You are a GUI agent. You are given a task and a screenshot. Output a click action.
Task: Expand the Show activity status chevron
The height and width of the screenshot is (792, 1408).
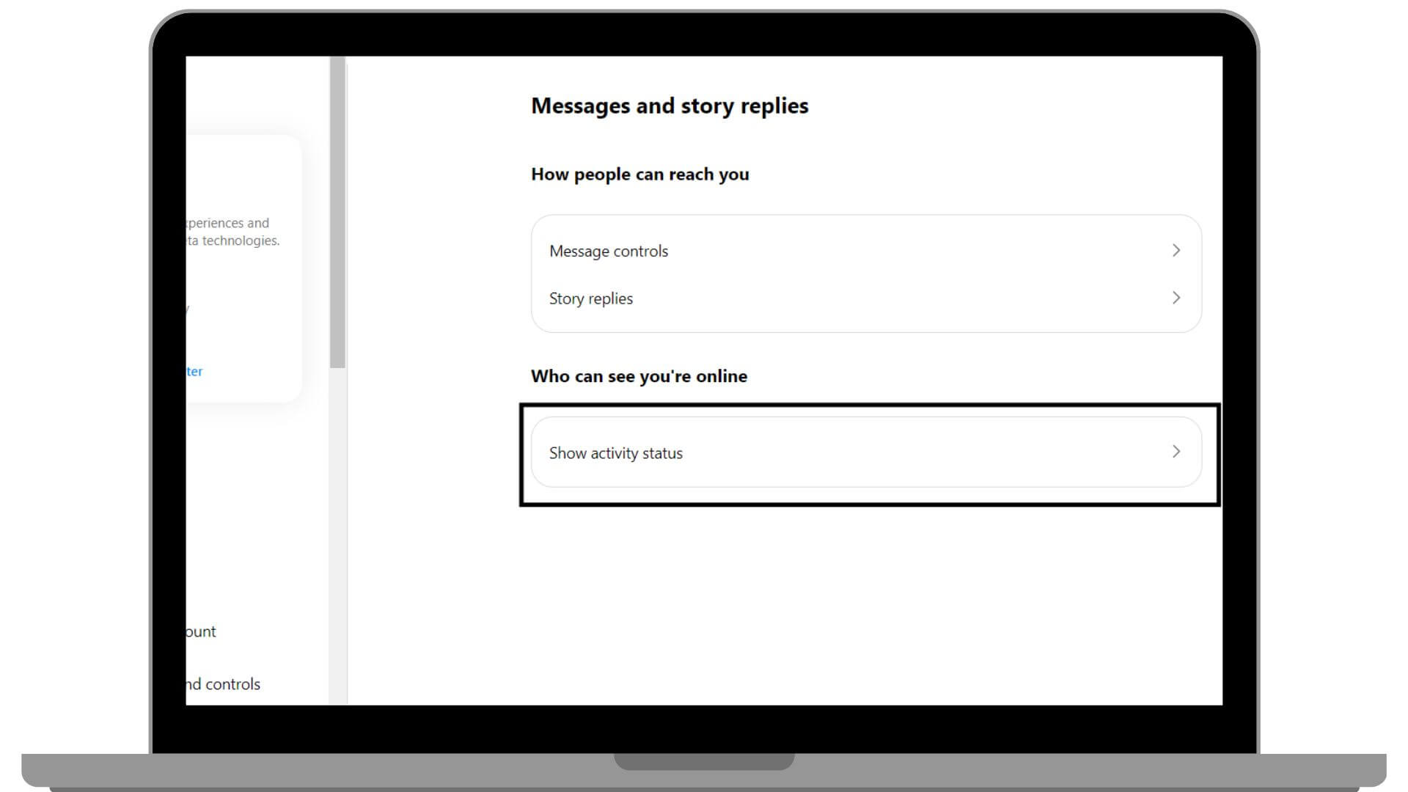(1176, 452)
